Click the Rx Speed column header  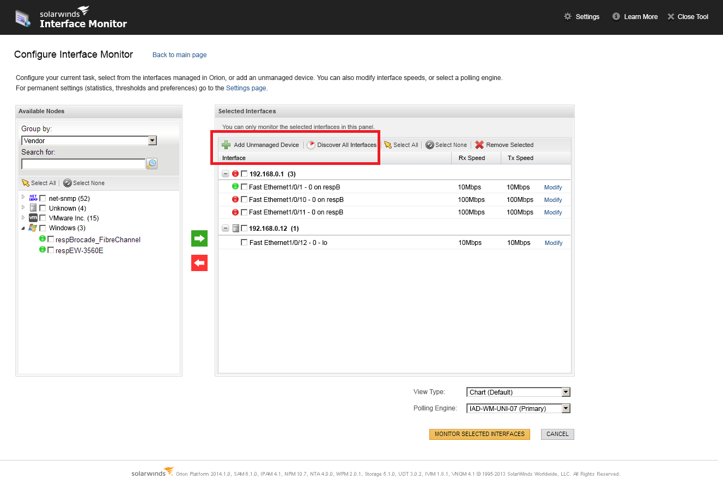click(476, 158)
